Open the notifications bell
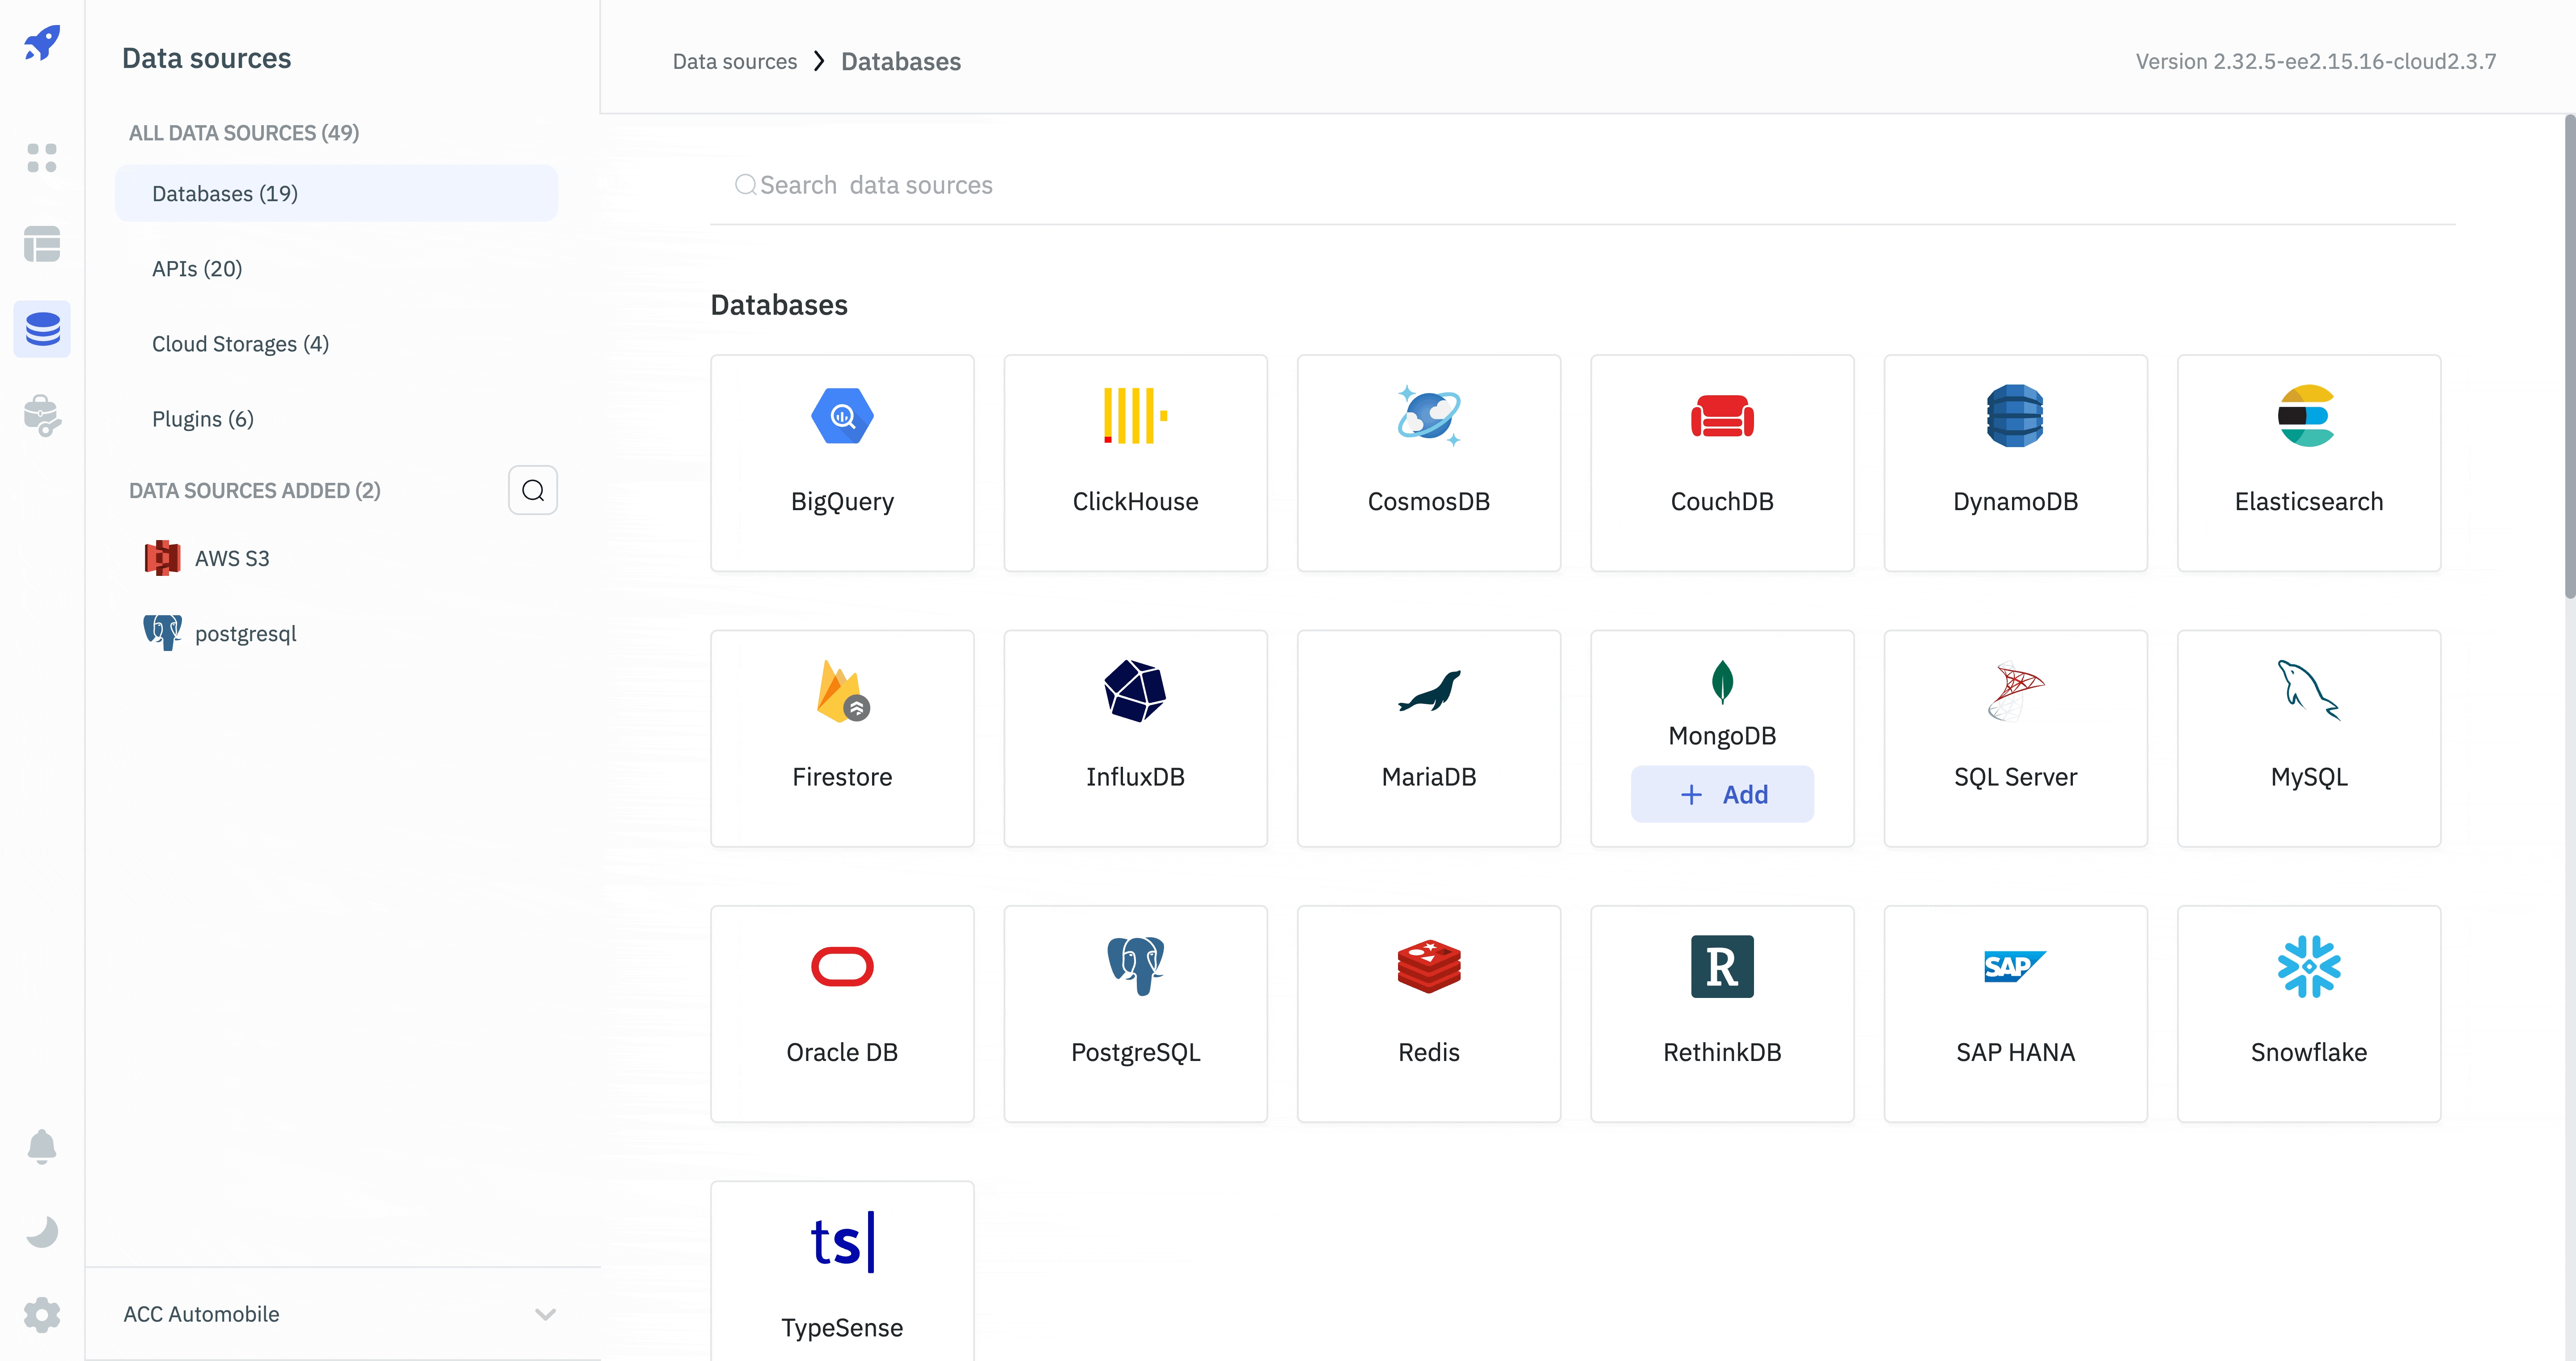2576x1361 pixels. (x=42, y=1146)
